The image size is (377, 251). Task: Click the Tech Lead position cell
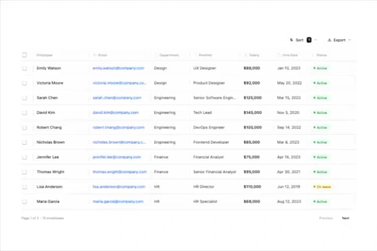pyautogui.click(x=202, y=113)
